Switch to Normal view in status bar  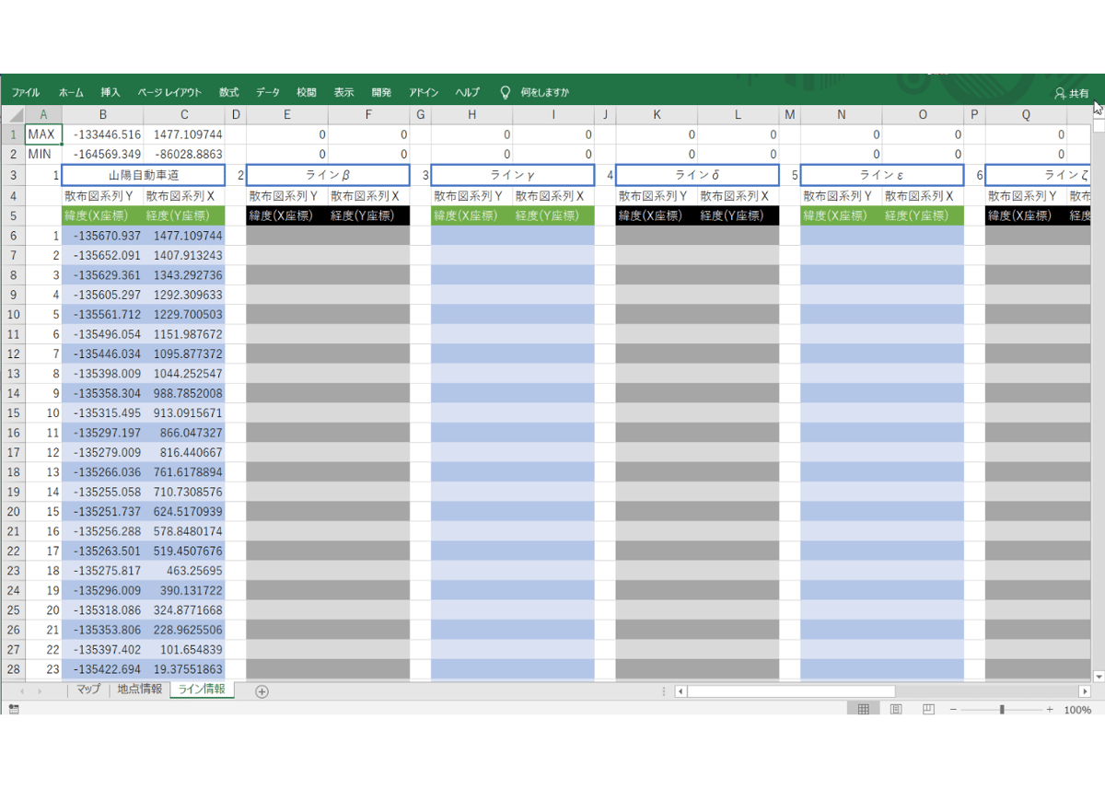(863, 710)
